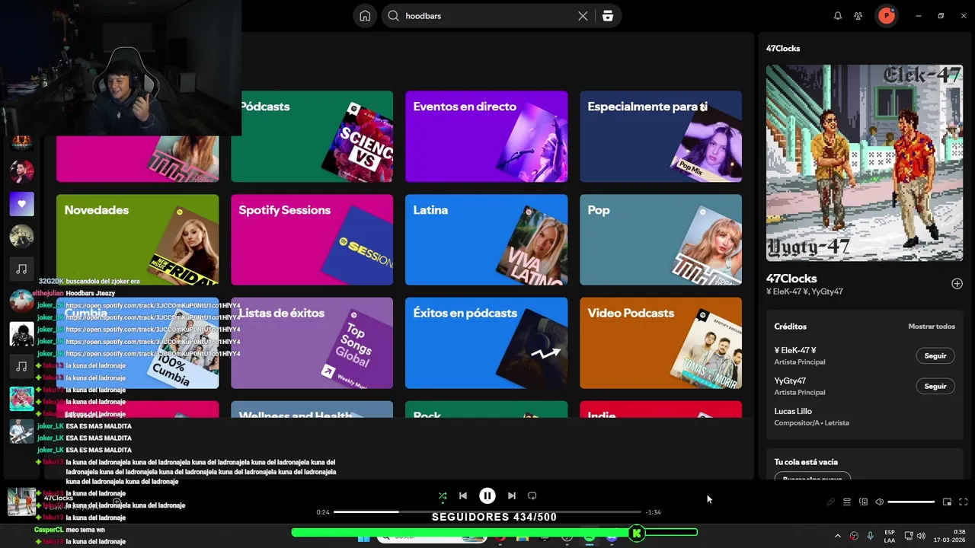Click the 47Clocks header of right panel

(783, 48)
